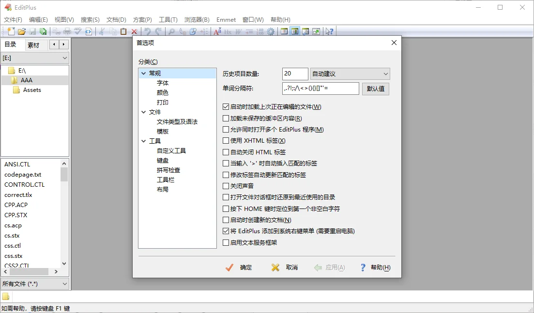The width and height of the screenshot is (534, 313).
Task: Close the 首选项 dialog
Action: tap(394, 43)
